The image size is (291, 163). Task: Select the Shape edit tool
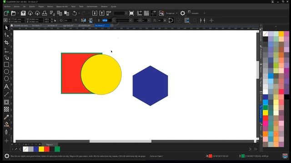coord(6,35)
